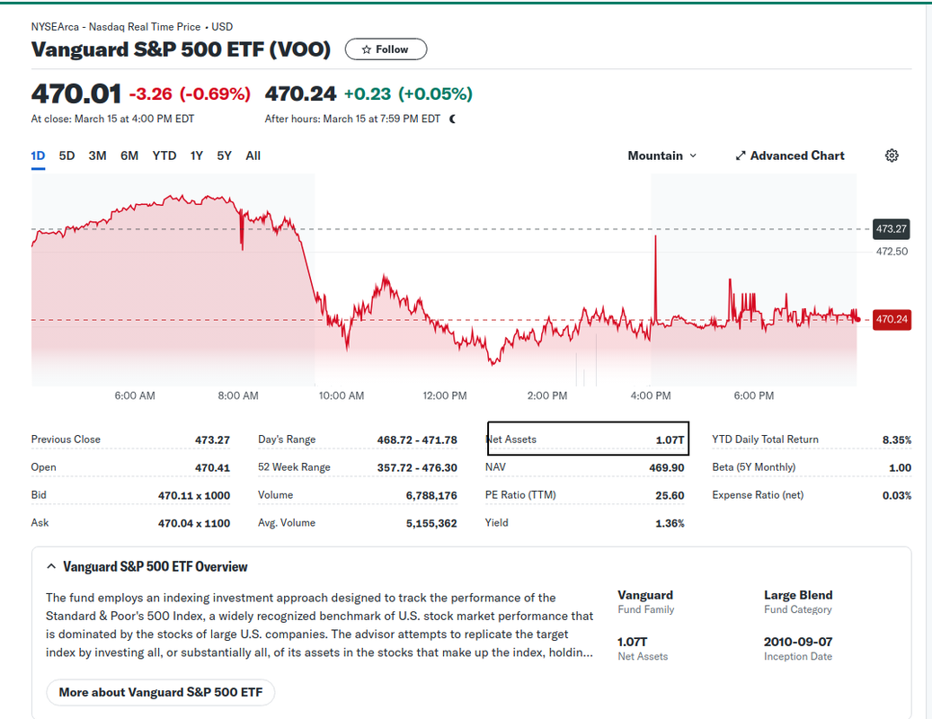Click the PE Ratio (TTM) value 25.60
This screenshot has width=932, height=719.
670,495
